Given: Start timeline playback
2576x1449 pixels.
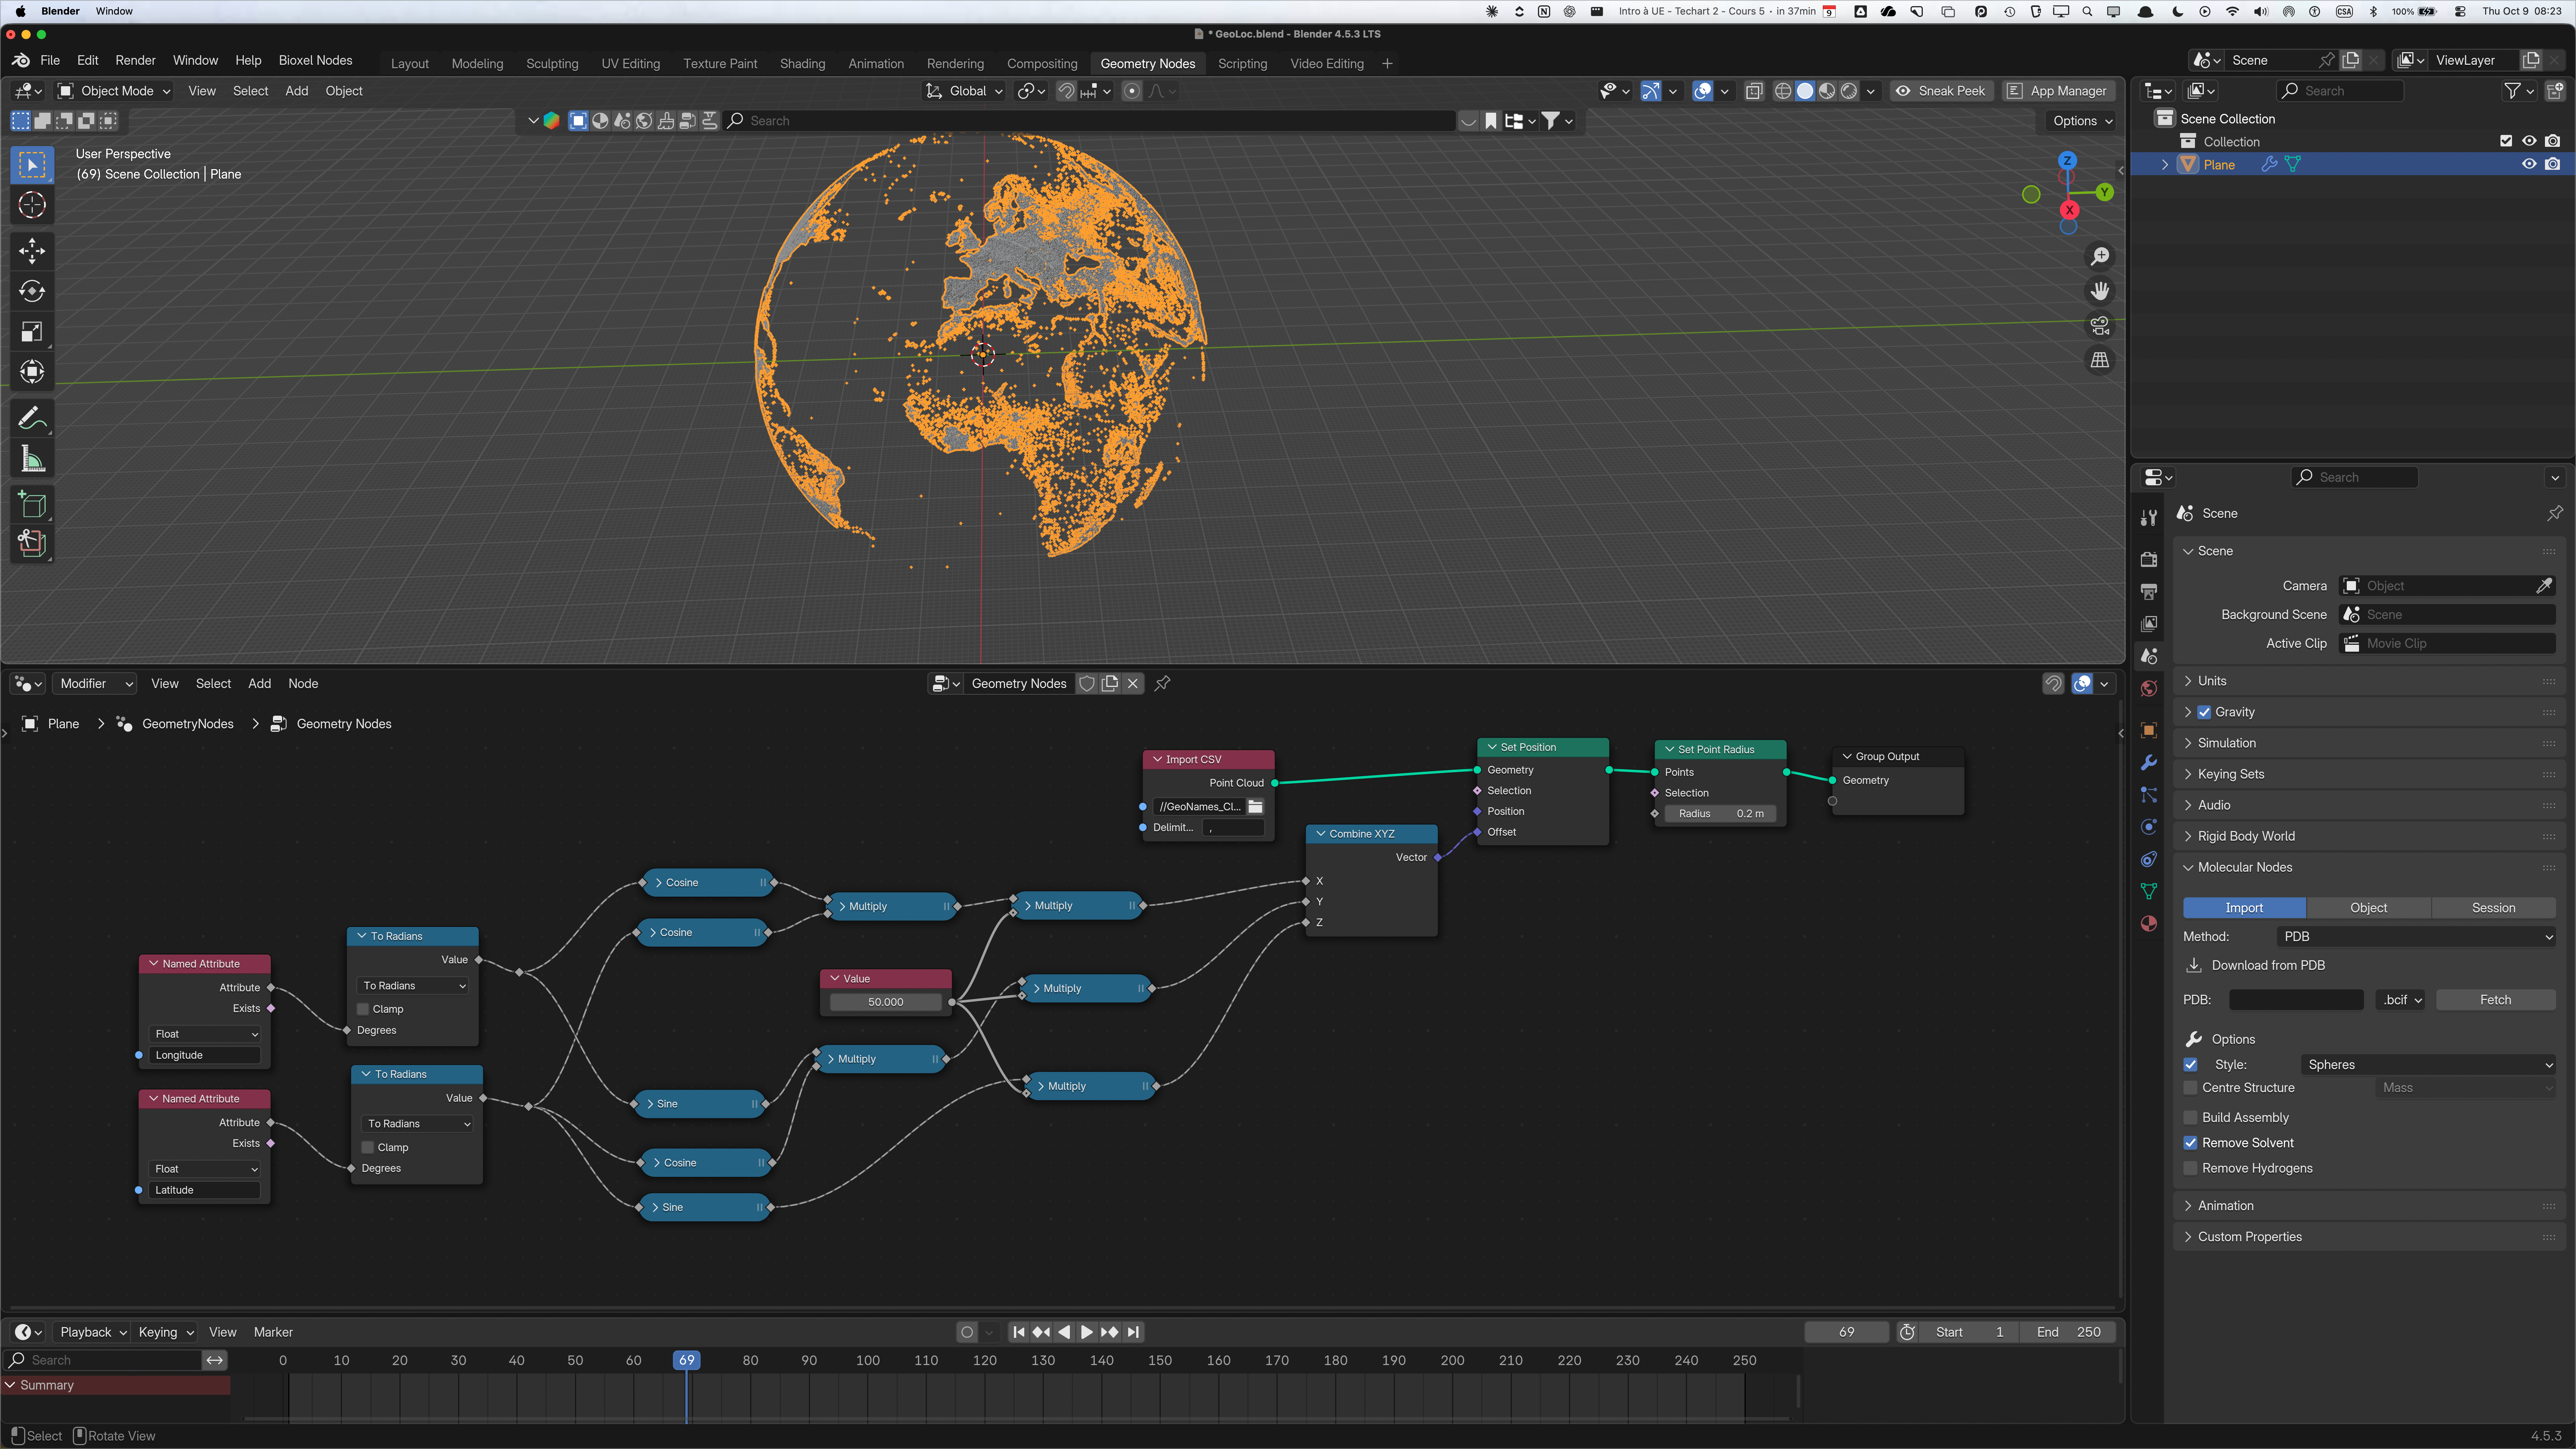Looking at the screenshot, I should click(1087, 1332).
